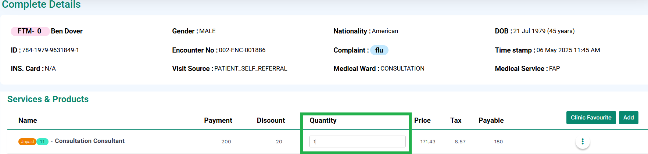Click the Payable column header
The width and height of the screenshot is (648, 154).
pos(491,120)
